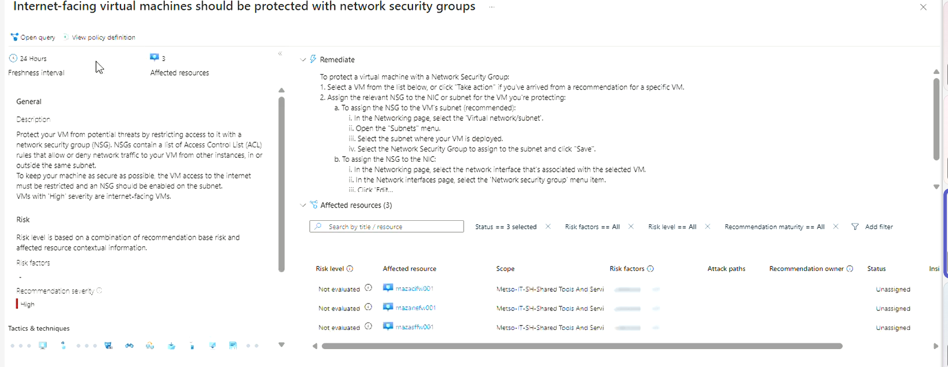Click the VM icon for mazacifw001
Image resolution: width=948 pixels, height=367 pixels.
(x=388, y=288)
